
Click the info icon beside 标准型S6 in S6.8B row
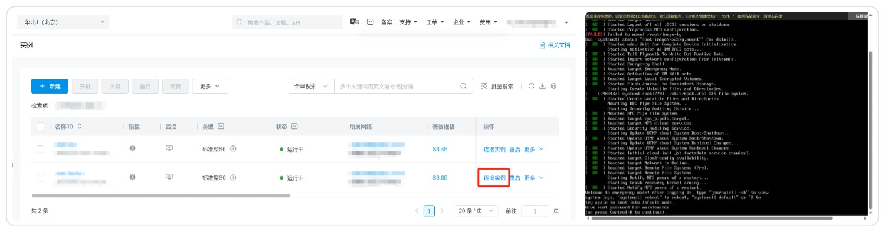[233, 178]
